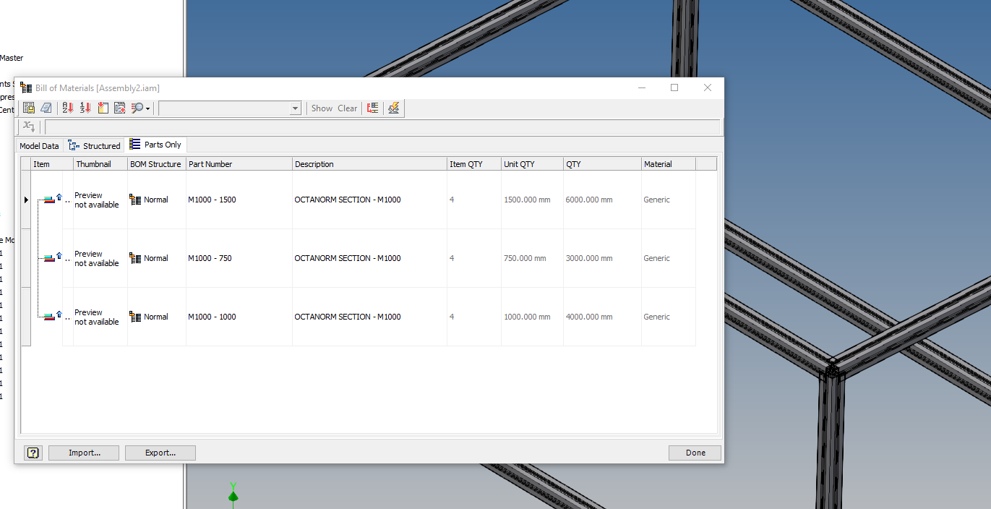Click the renumber items icon

[x=102, y=107]
